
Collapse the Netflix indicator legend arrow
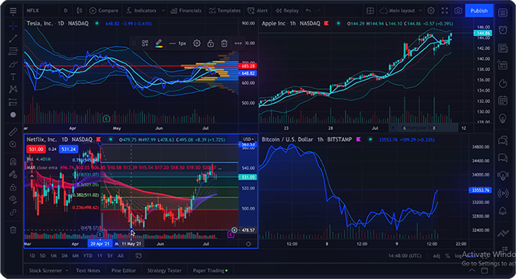tap(32, 177)
